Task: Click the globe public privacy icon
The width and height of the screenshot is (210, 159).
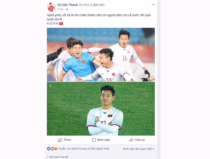Action: 67,9
